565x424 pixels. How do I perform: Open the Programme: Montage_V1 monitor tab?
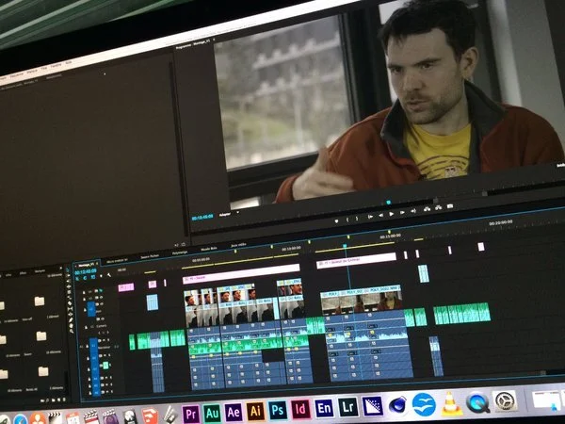point(193,44)
